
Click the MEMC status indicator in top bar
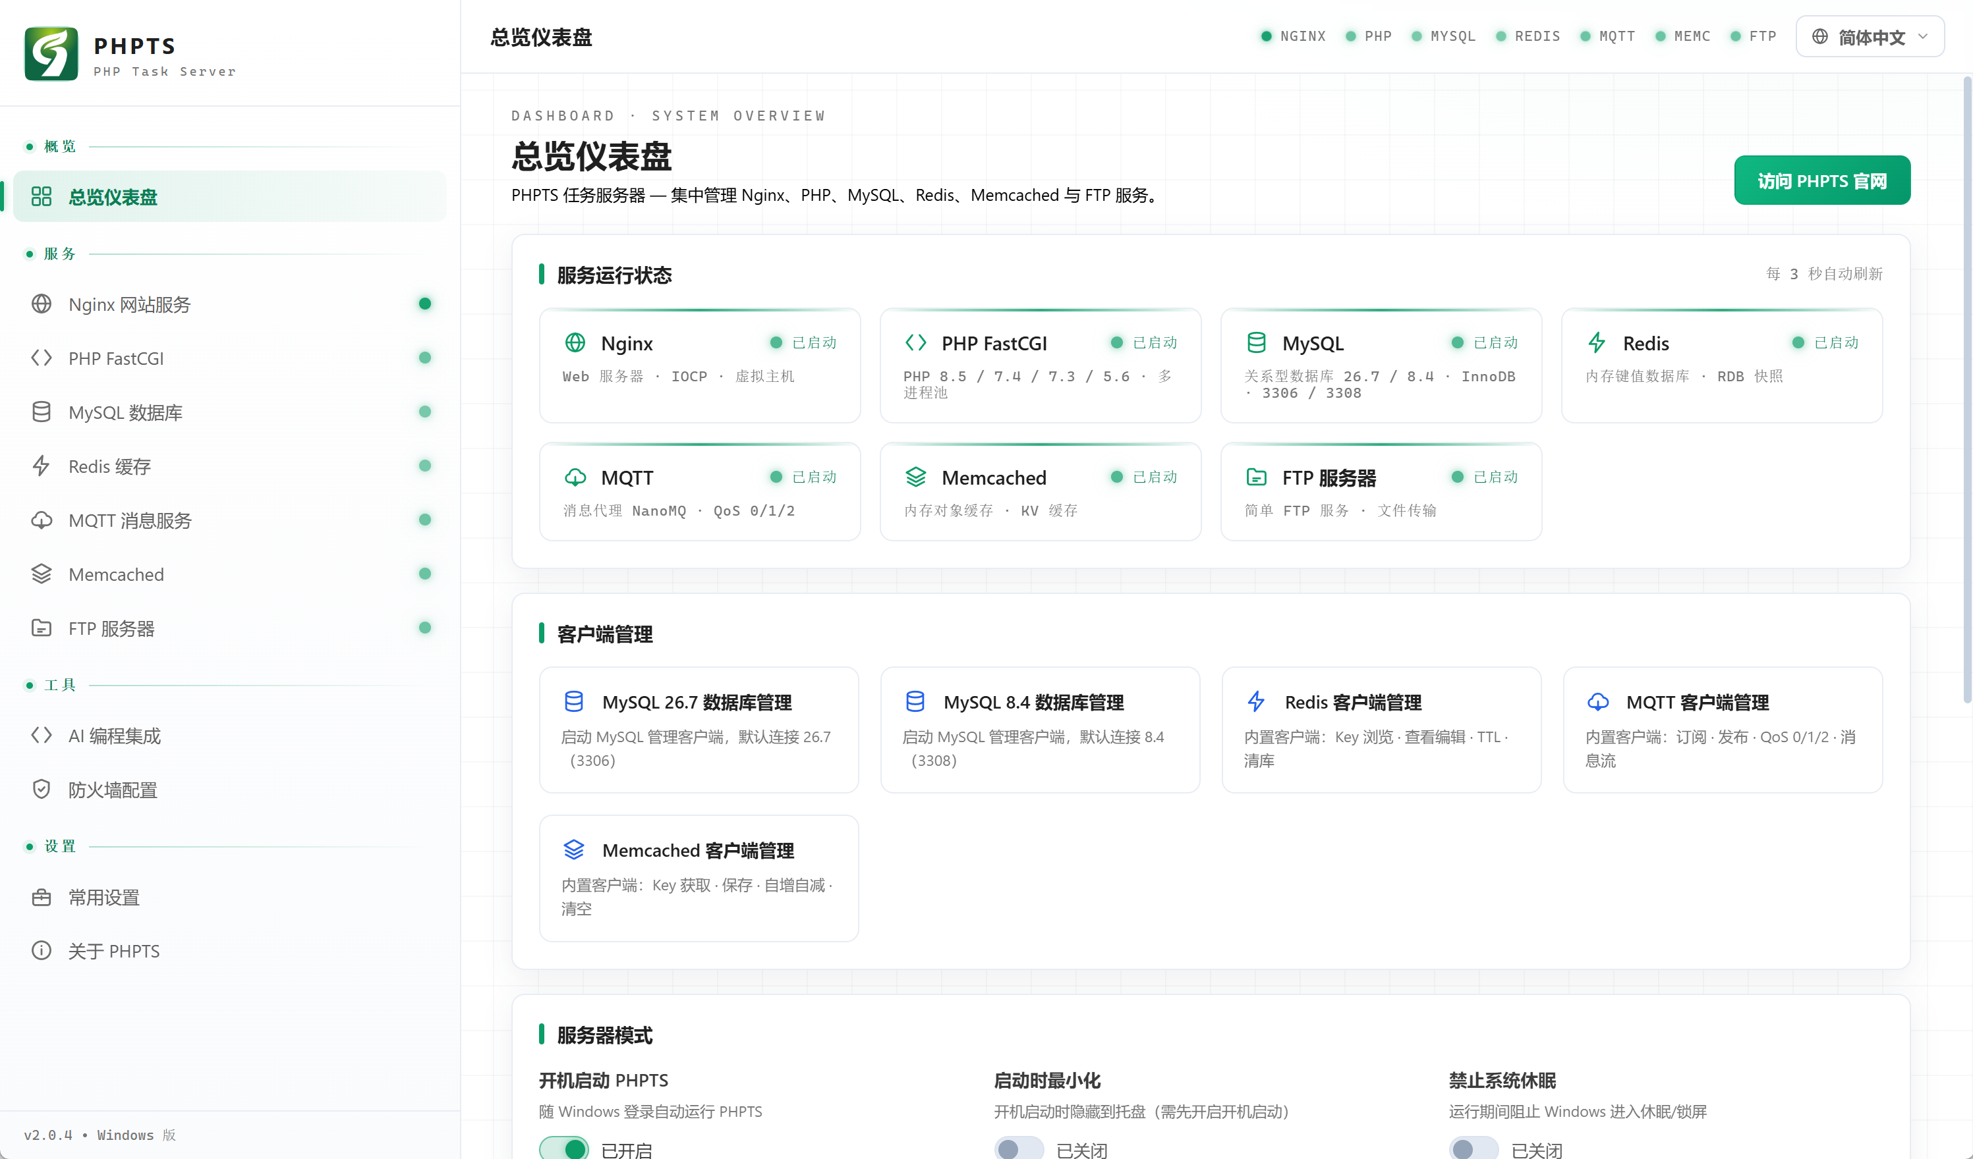coord(1682,36)
